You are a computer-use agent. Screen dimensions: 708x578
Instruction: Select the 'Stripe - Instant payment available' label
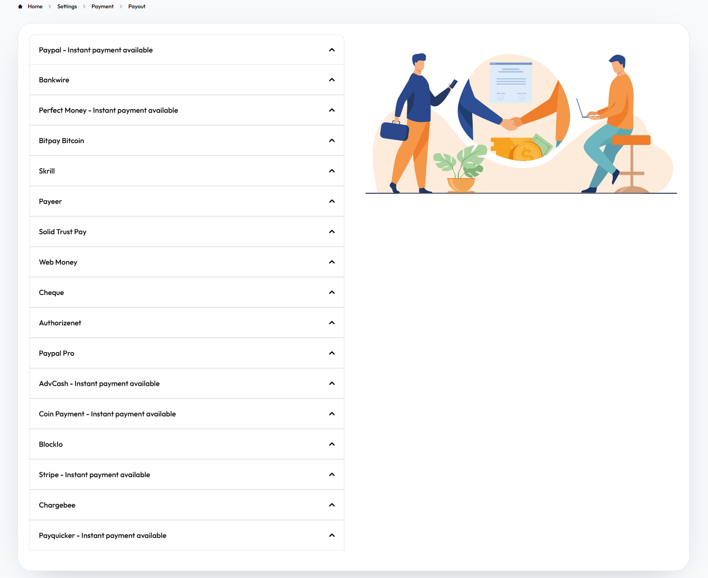click(94, 475)
